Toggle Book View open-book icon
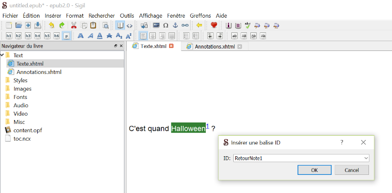Screen dimensions: 392x193 tap(121, 25)
